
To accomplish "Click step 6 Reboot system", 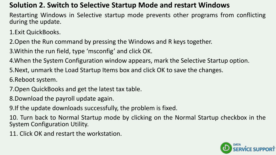I will (33, 80).
